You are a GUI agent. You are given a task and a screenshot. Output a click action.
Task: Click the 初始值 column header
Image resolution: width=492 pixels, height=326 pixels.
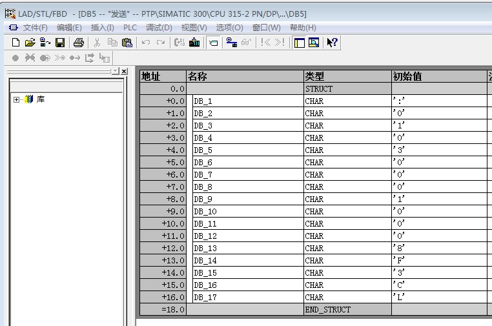[x=439, y=76]
